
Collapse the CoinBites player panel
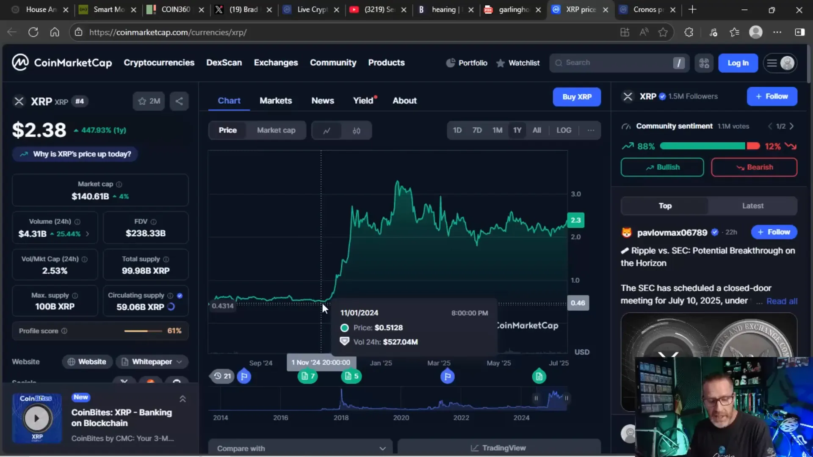click(183, 399)
